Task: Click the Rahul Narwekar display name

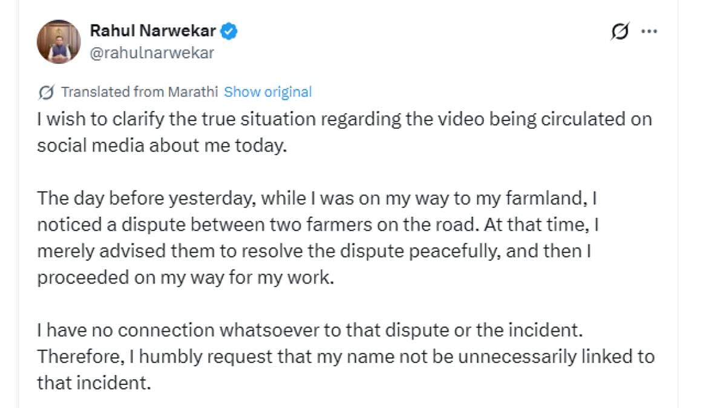Action: click(152, 31)
